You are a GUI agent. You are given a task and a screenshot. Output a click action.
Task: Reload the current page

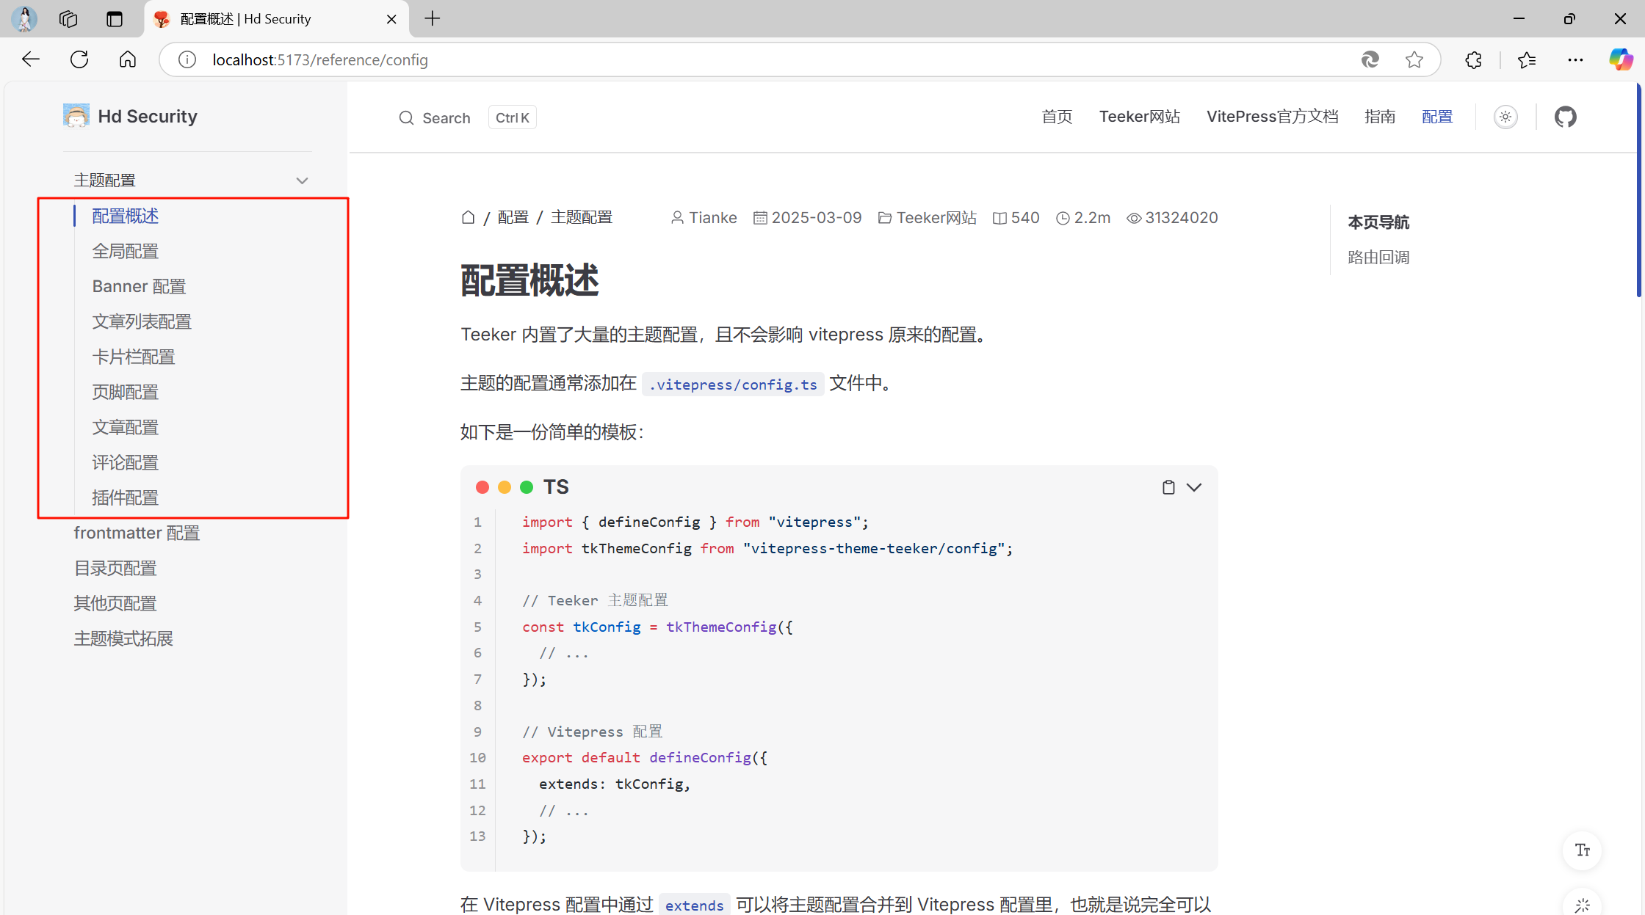pyautogui.click(x=79, y=59)
